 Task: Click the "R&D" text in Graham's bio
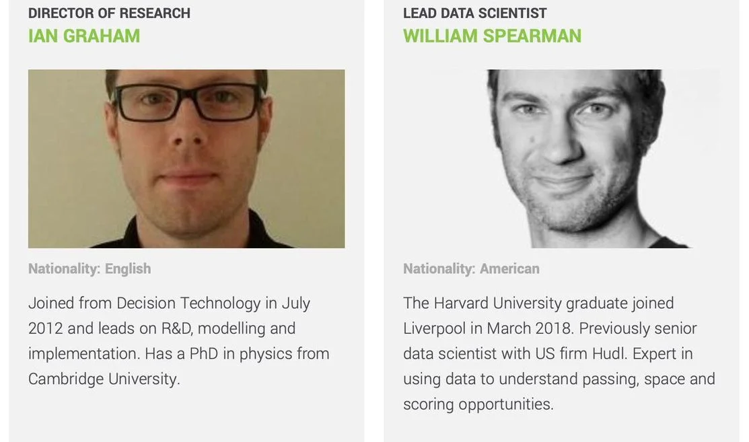pos(176,328)
